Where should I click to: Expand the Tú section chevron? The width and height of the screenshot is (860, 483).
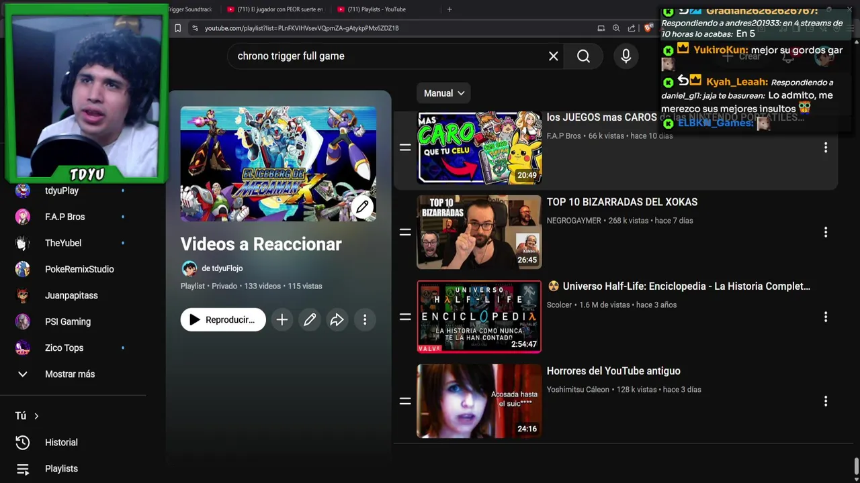coord(36,416)
